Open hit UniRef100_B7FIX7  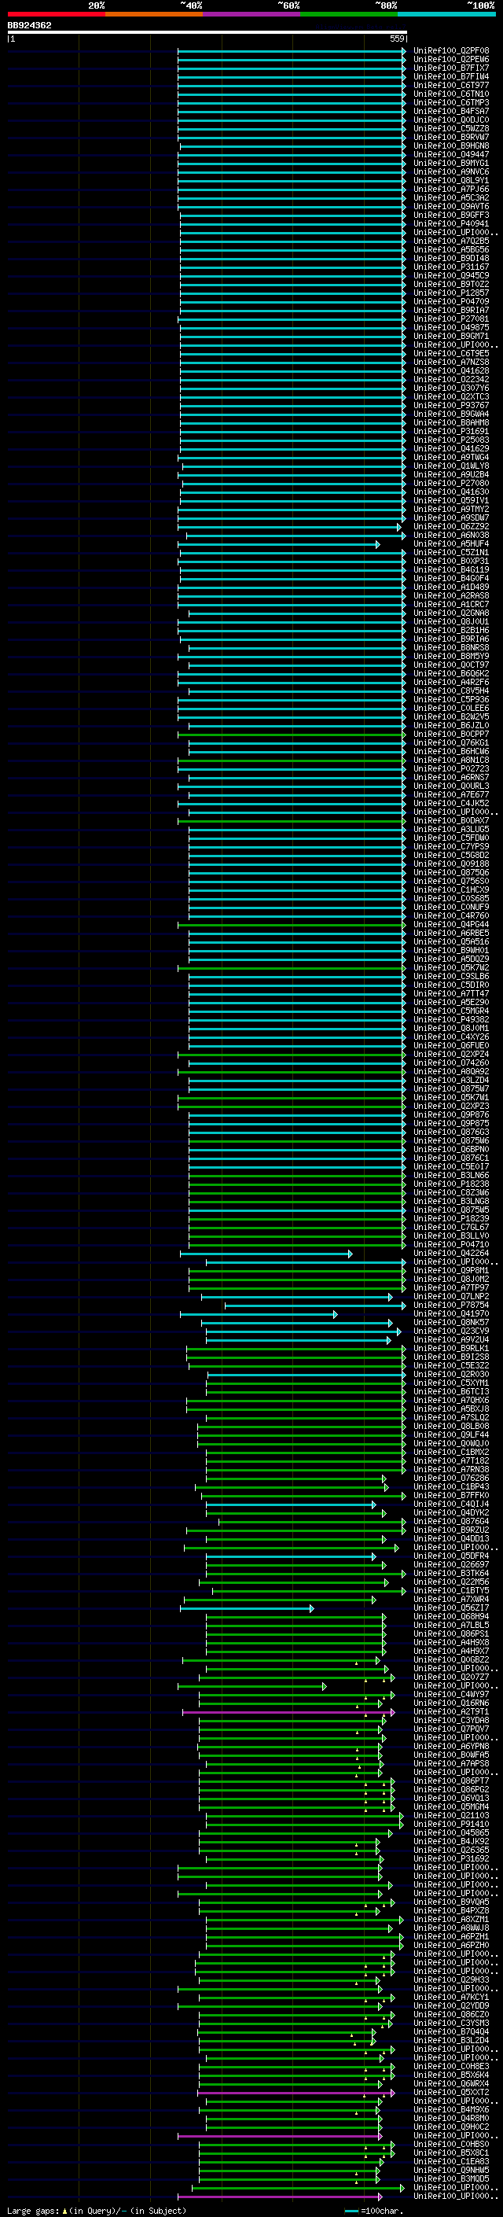(x=451, y=68)
